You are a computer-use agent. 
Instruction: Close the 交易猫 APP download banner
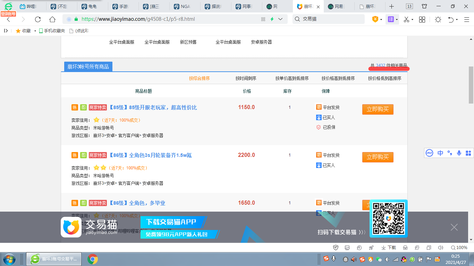click(x=454, y=227)
